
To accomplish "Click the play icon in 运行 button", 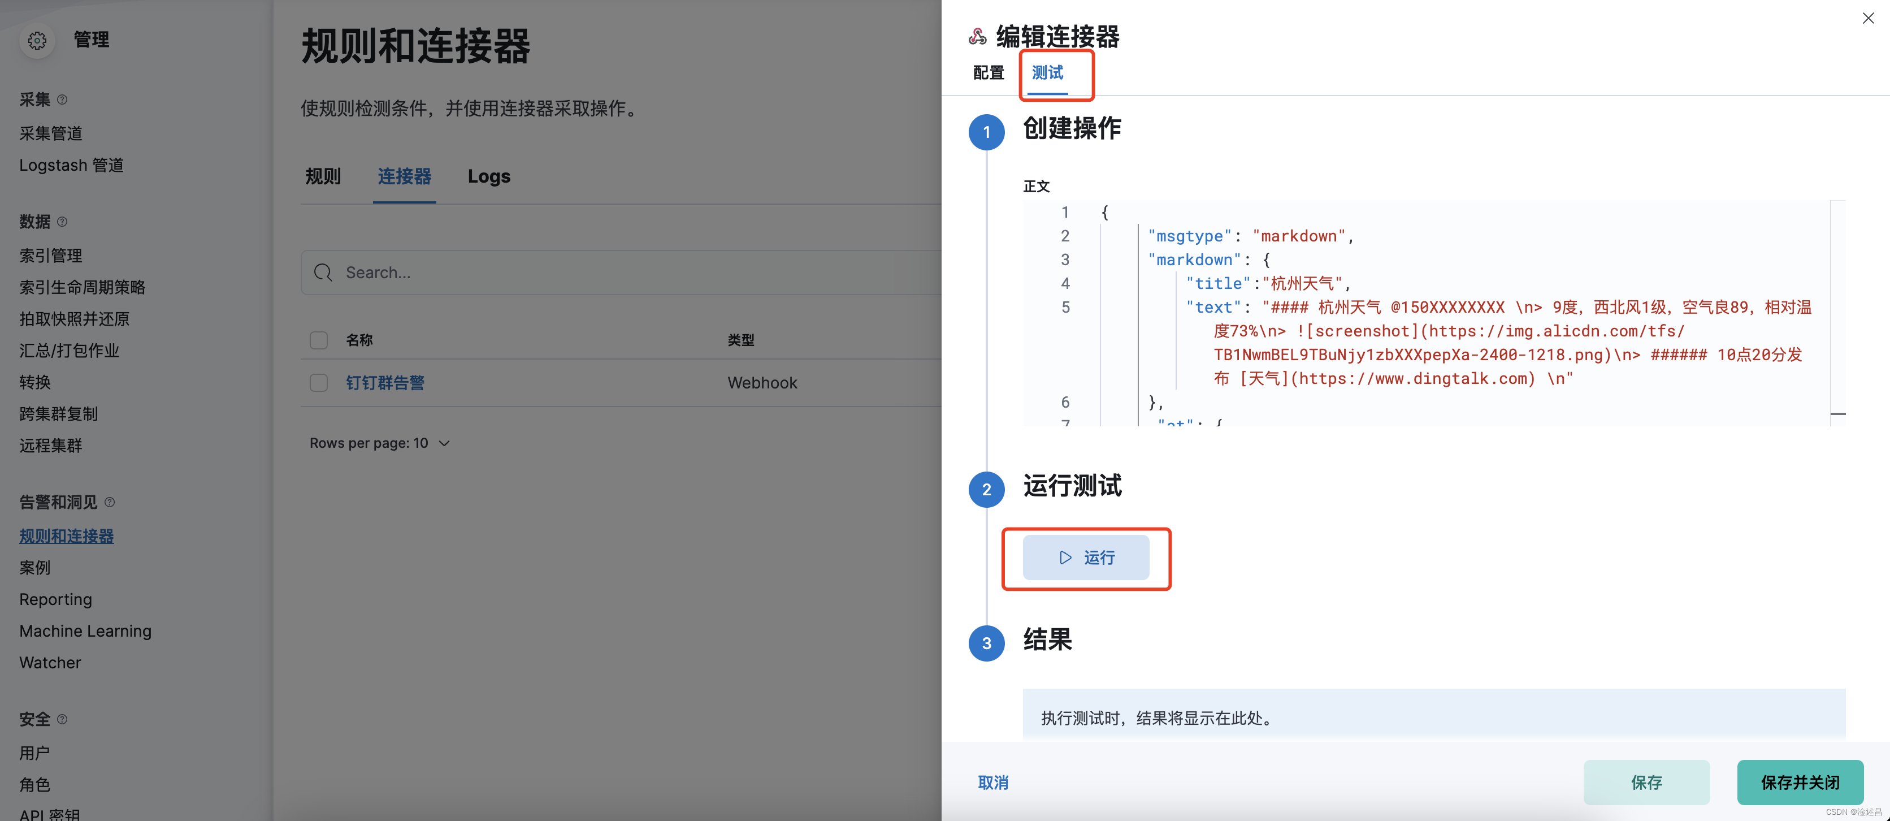I will tap(1065, 558).
